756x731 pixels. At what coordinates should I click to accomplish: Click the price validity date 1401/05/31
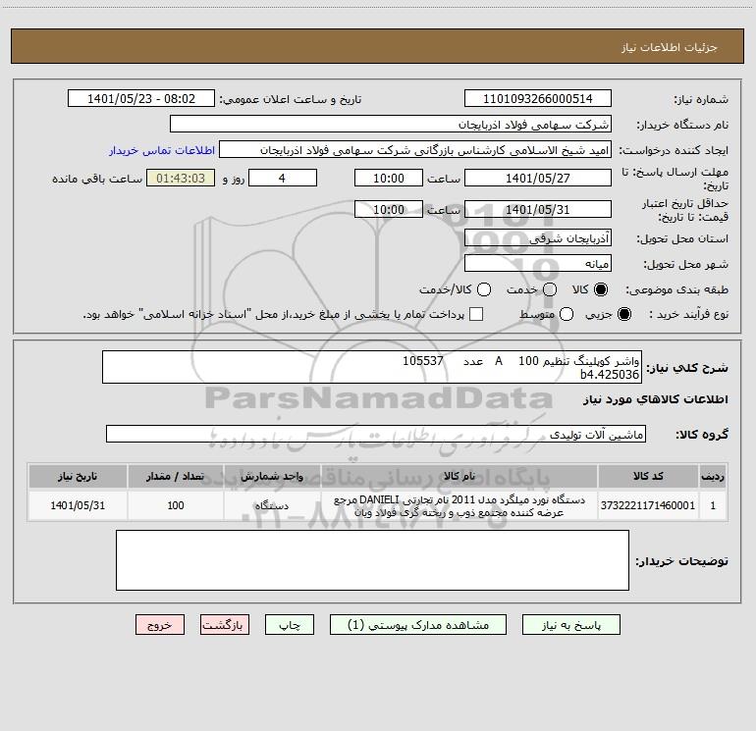coord(538,209)
